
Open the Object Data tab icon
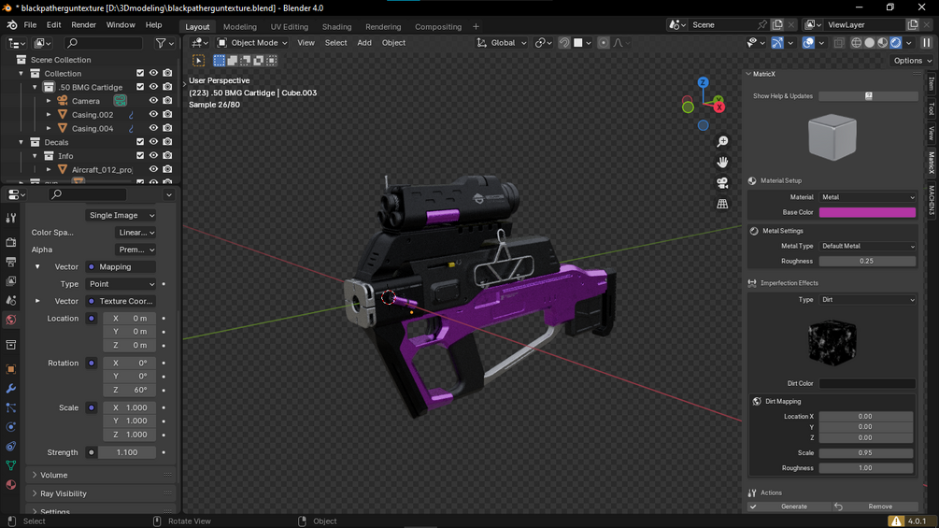(11, 465)
